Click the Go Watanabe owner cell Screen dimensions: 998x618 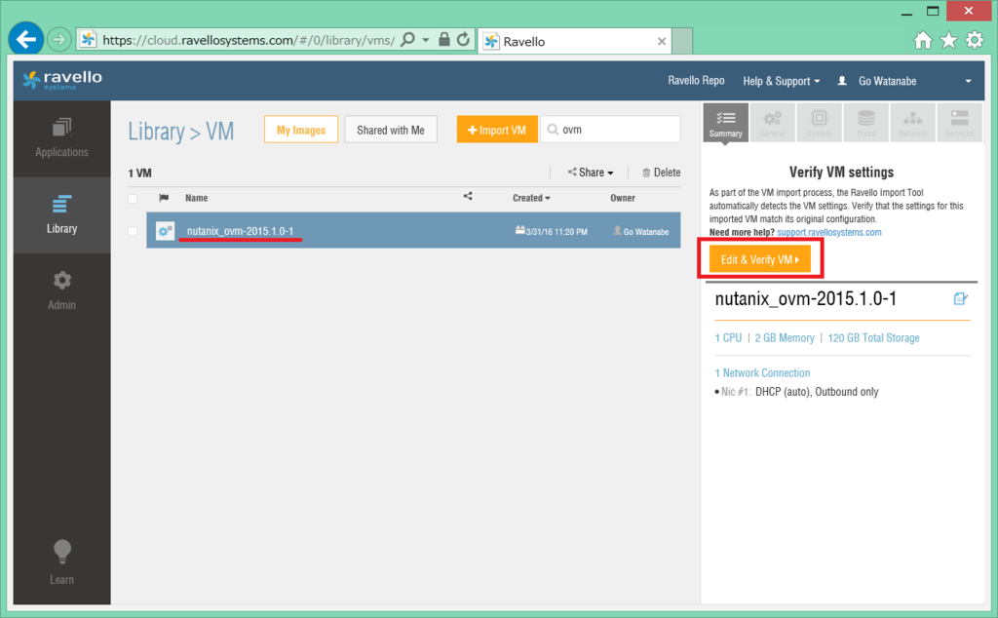tap(641, 231)
